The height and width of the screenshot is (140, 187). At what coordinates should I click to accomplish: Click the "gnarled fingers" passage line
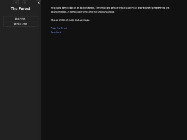coord(82,12)
